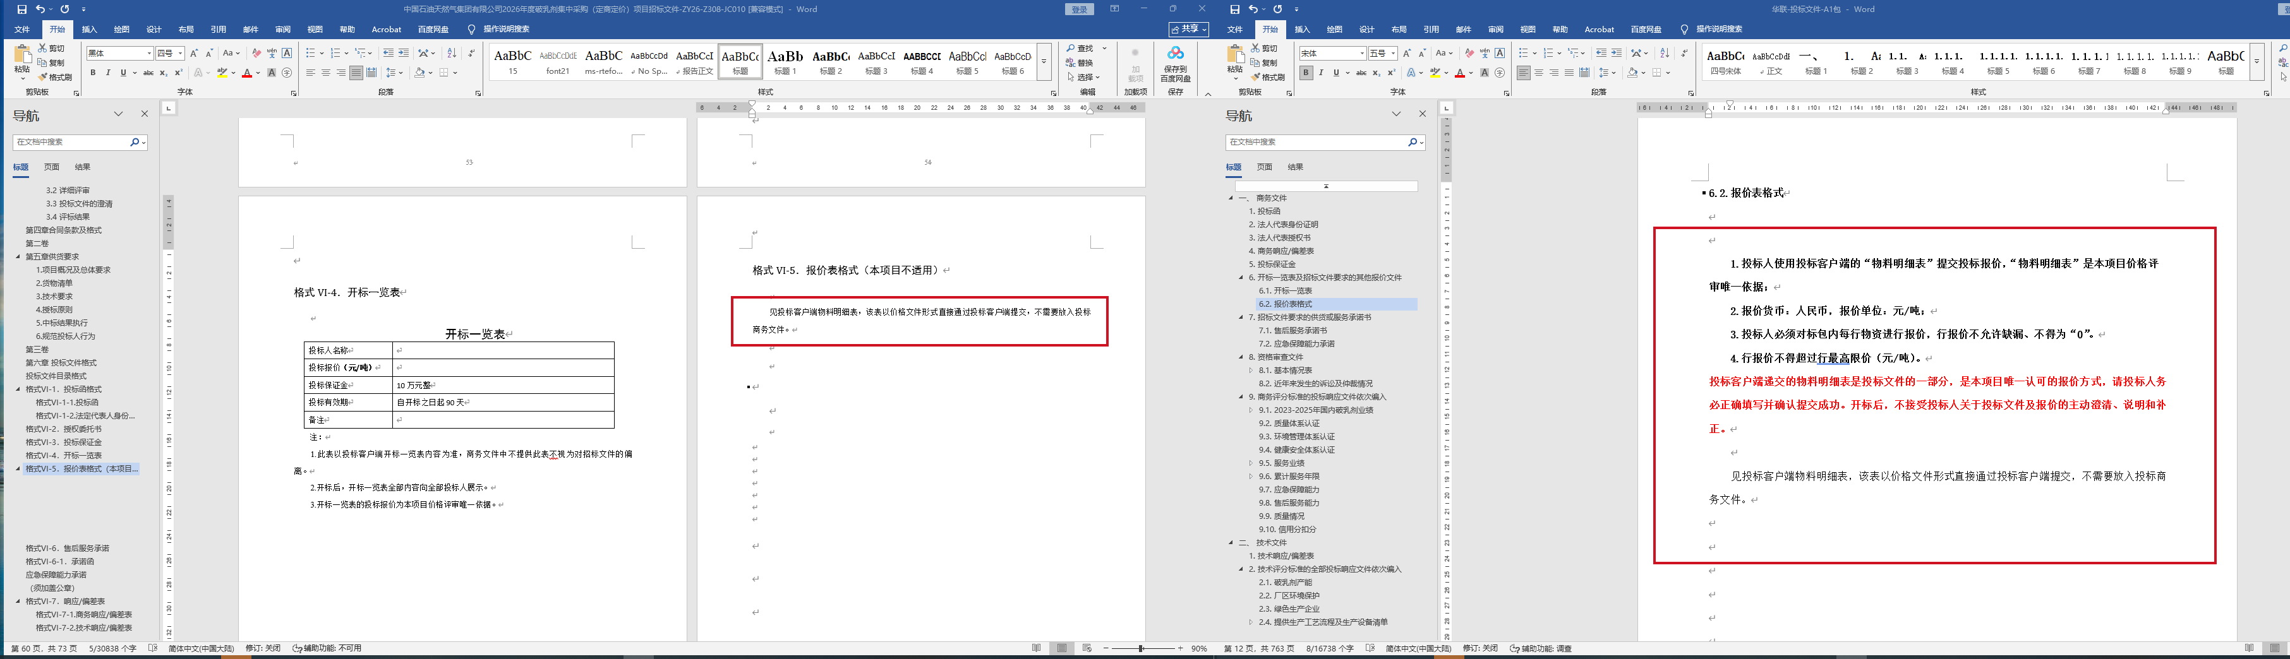Viewport: 2290px width, 659px height.
Task: Toggle bold in left Word window
Action: (92, 73)
